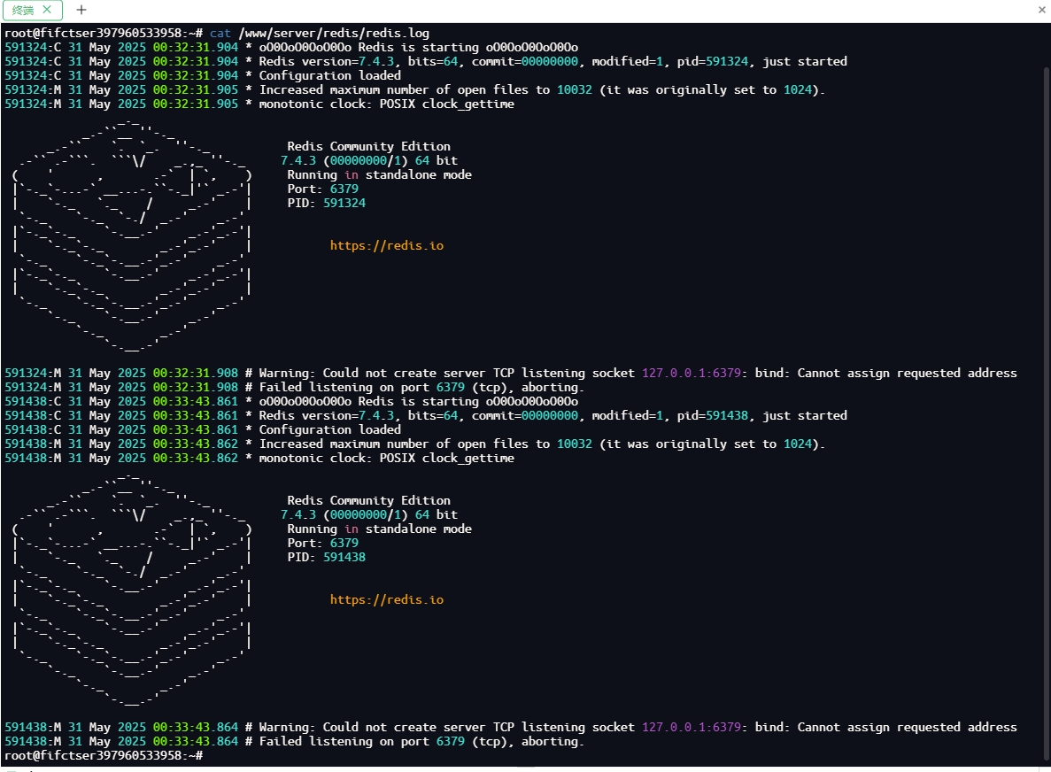The image size is (1051, 772).
Task: Click 'Redis Community Edition' above PID 591324
Action: click(x=368, y=146)
